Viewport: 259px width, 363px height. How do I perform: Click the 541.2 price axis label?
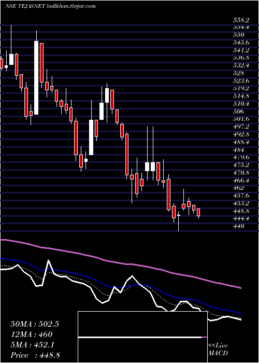tap(241, 50)
